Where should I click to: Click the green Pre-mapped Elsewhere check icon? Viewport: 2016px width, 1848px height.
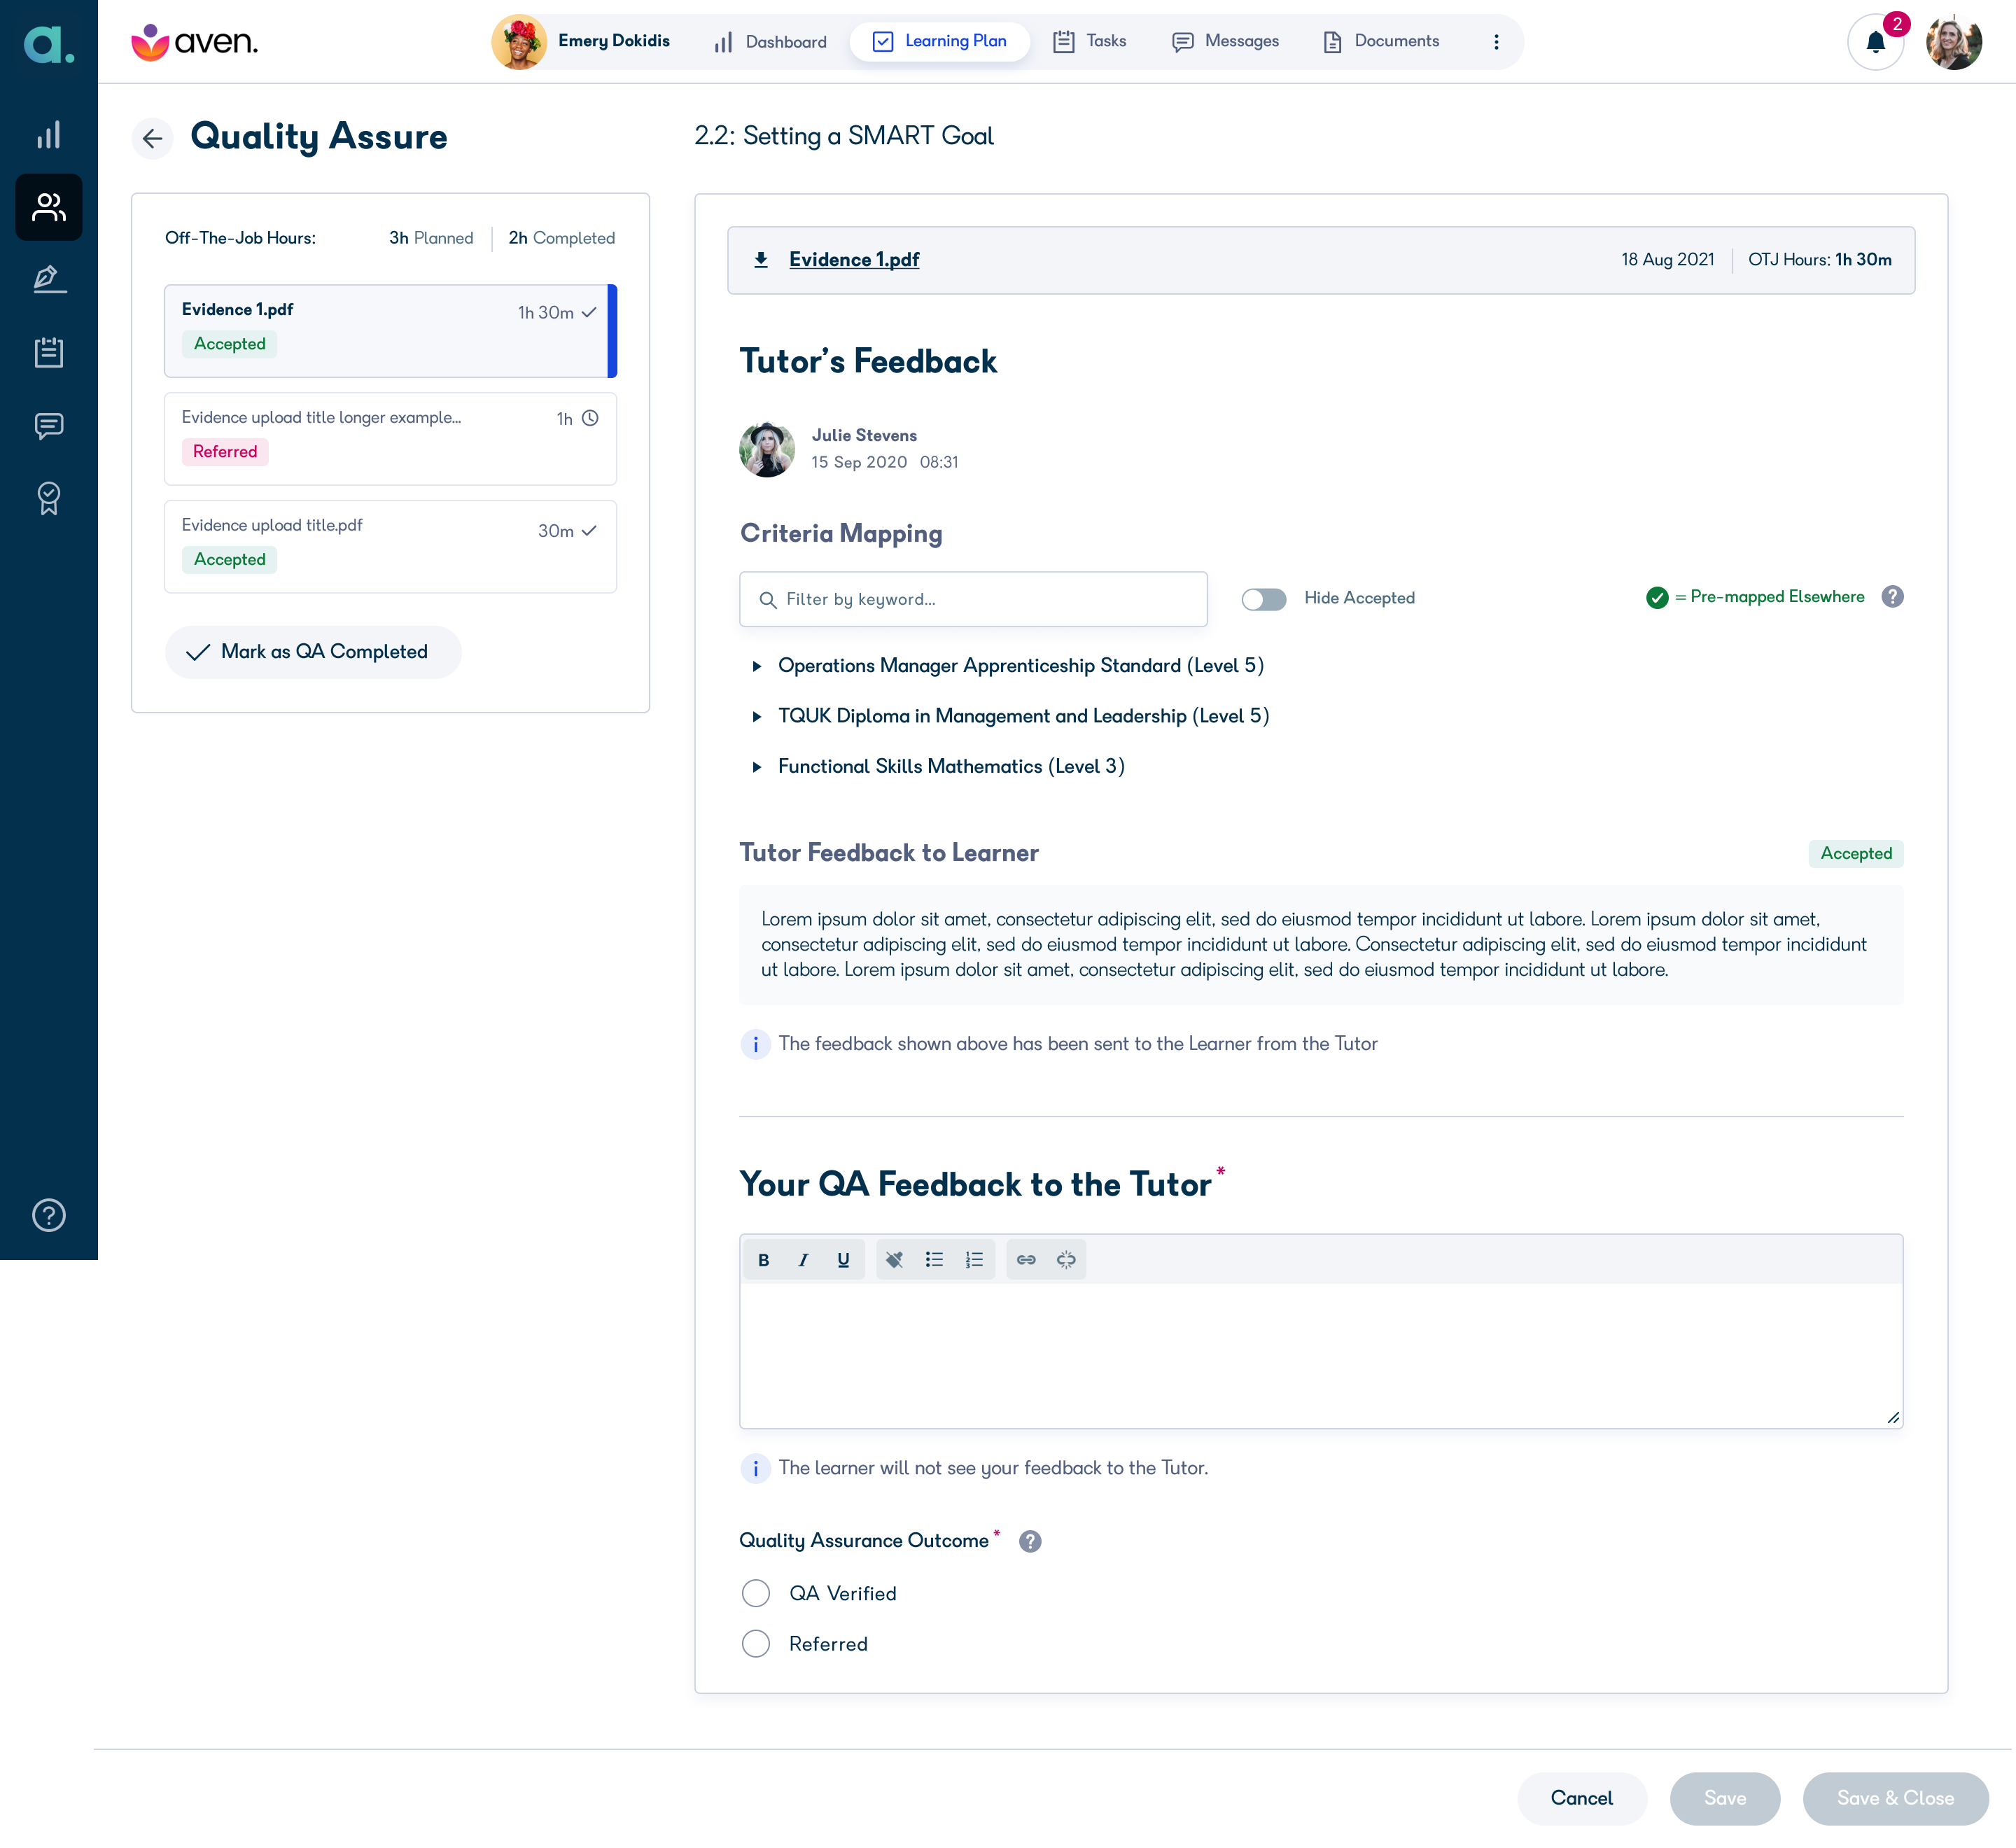click(1657, 598)
